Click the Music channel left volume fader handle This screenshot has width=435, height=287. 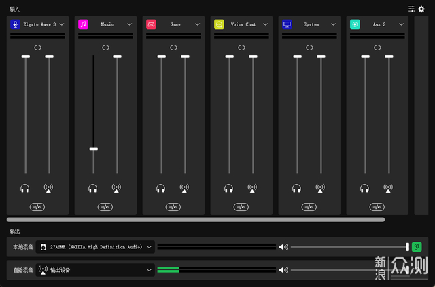pyautogui.click(x=93, y=149)
